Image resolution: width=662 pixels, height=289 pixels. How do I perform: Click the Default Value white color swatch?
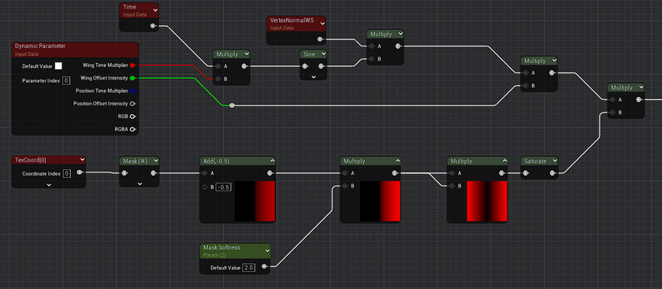(58, 66)
